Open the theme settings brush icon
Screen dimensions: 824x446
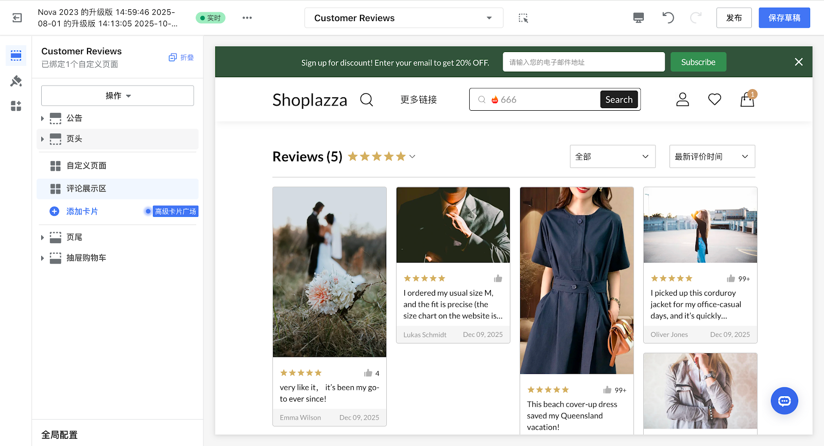point(16,81)
